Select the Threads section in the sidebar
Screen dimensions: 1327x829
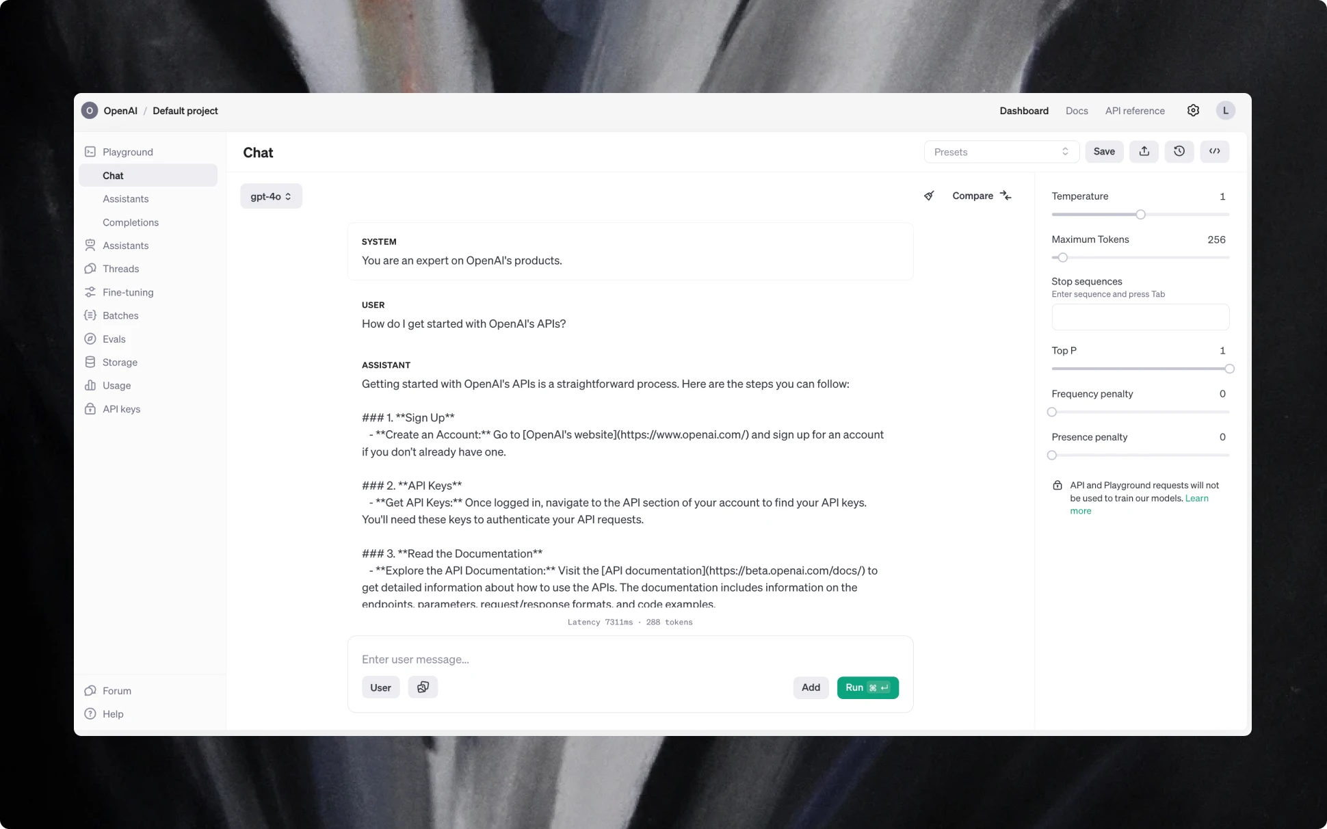point(120,268)
